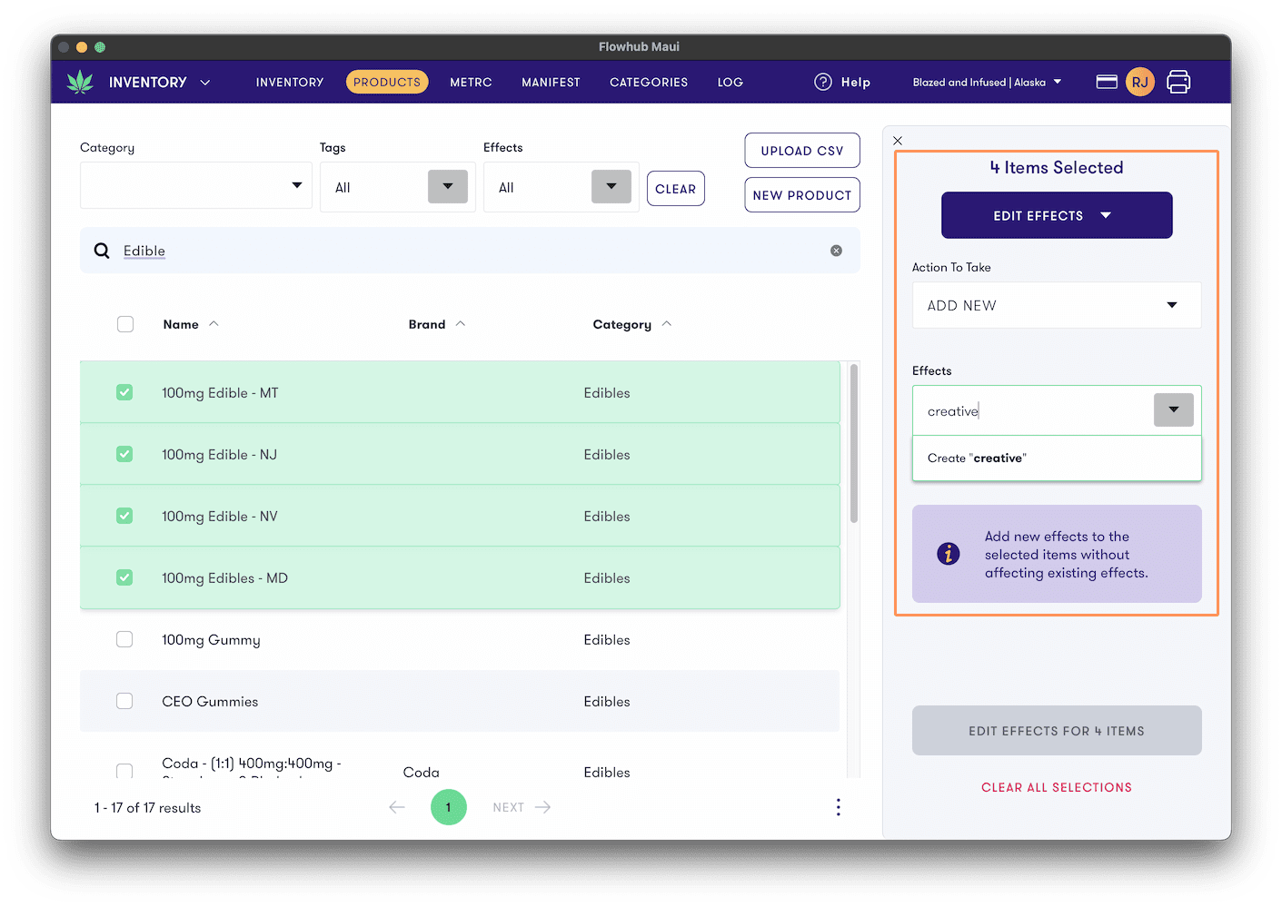Close the selection panel with the X icon

point(898,140)
